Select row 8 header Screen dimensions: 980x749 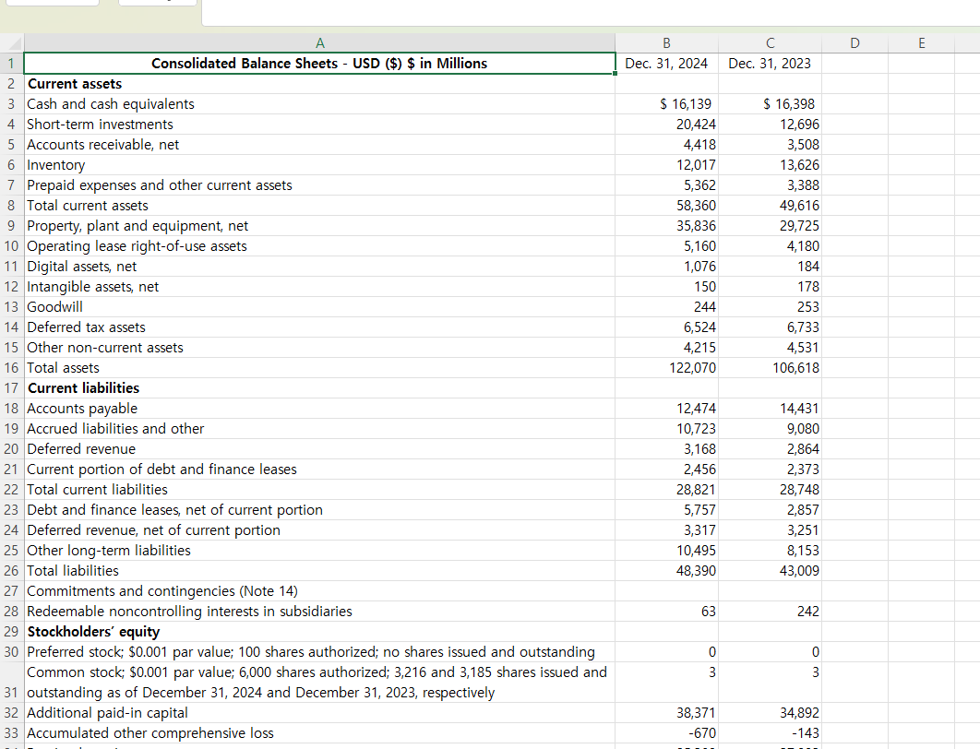(x=12, y=206)
